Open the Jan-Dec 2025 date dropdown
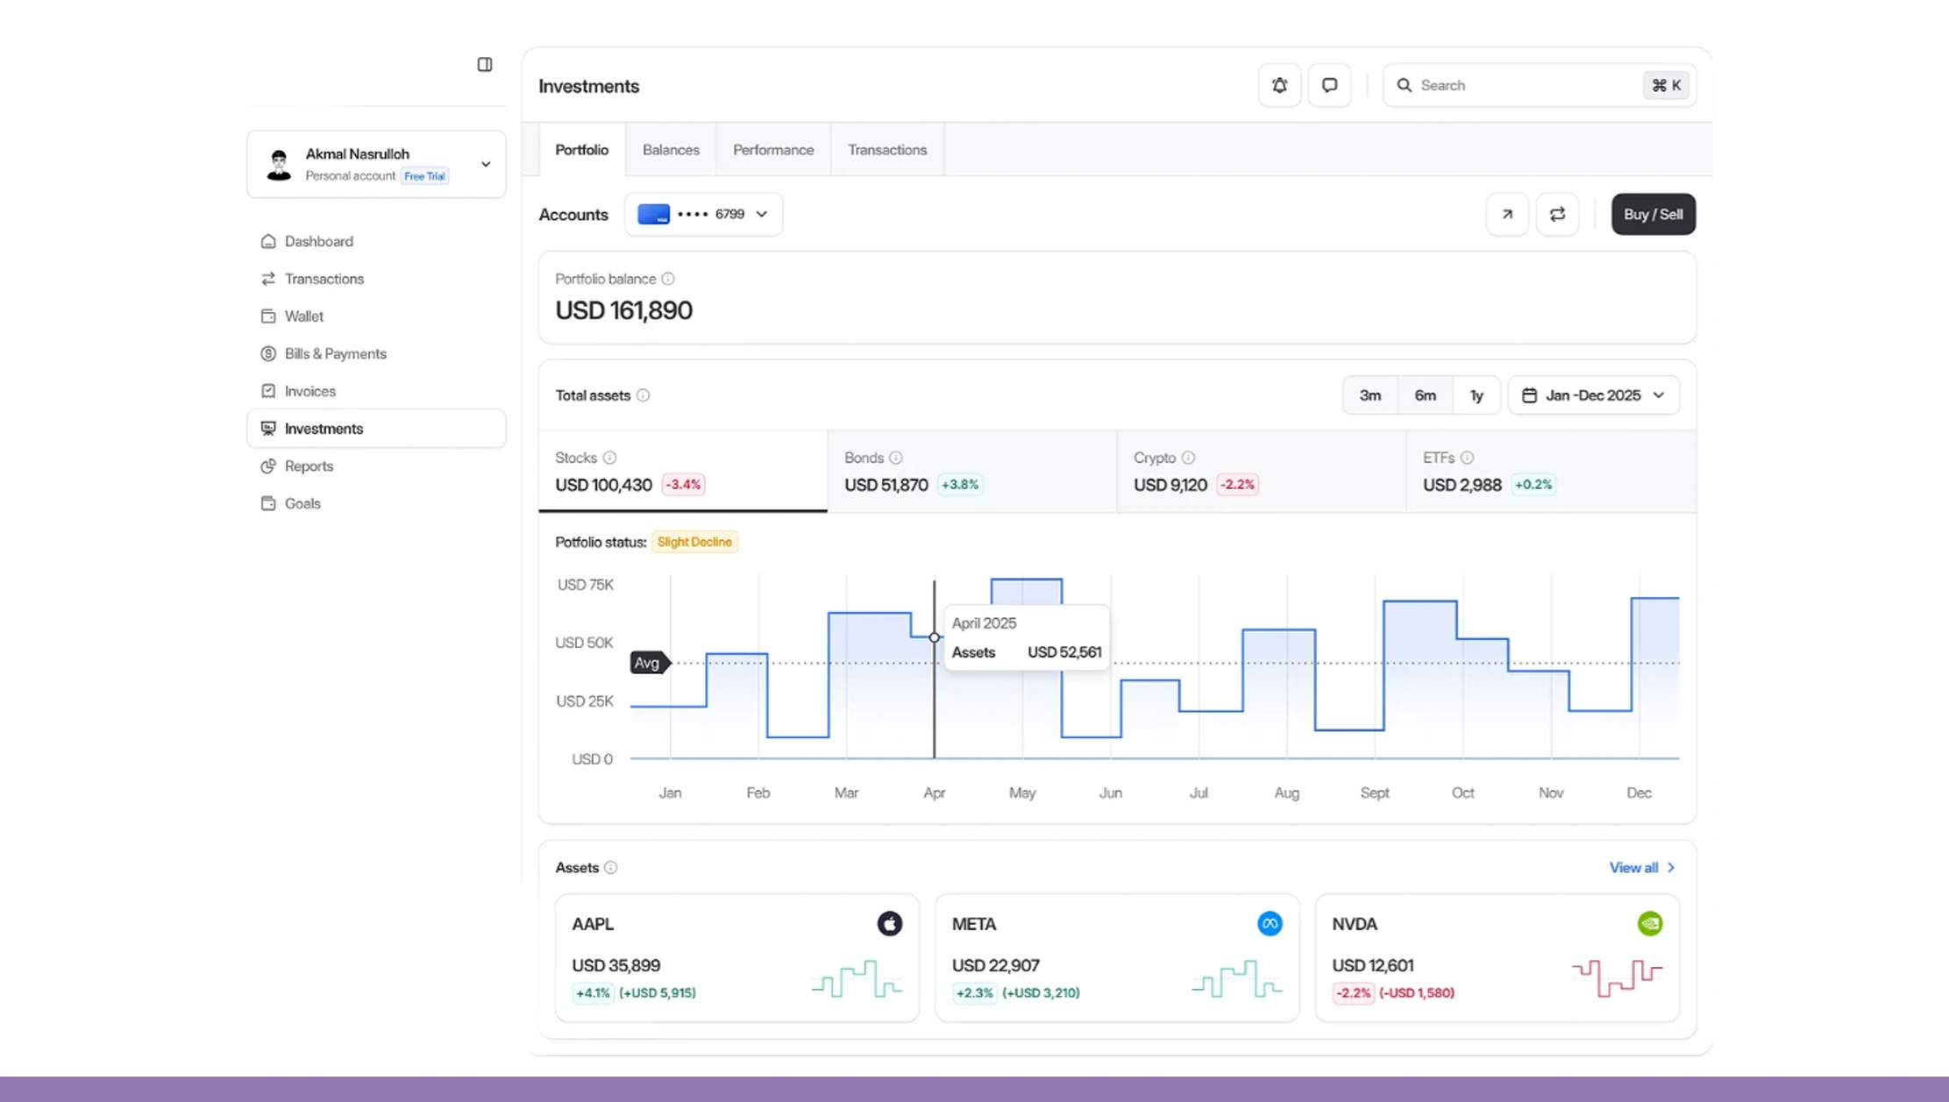Screen dimensions: 1949x1102 pos(1593,395)
